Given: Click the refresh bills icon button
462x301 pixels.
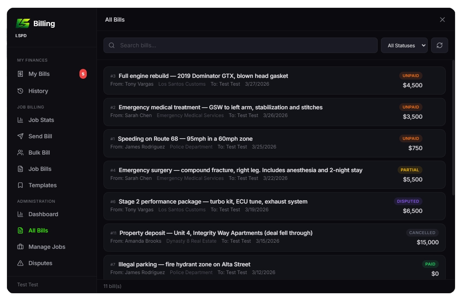Looking at the screenshot, I should [439, 45].
